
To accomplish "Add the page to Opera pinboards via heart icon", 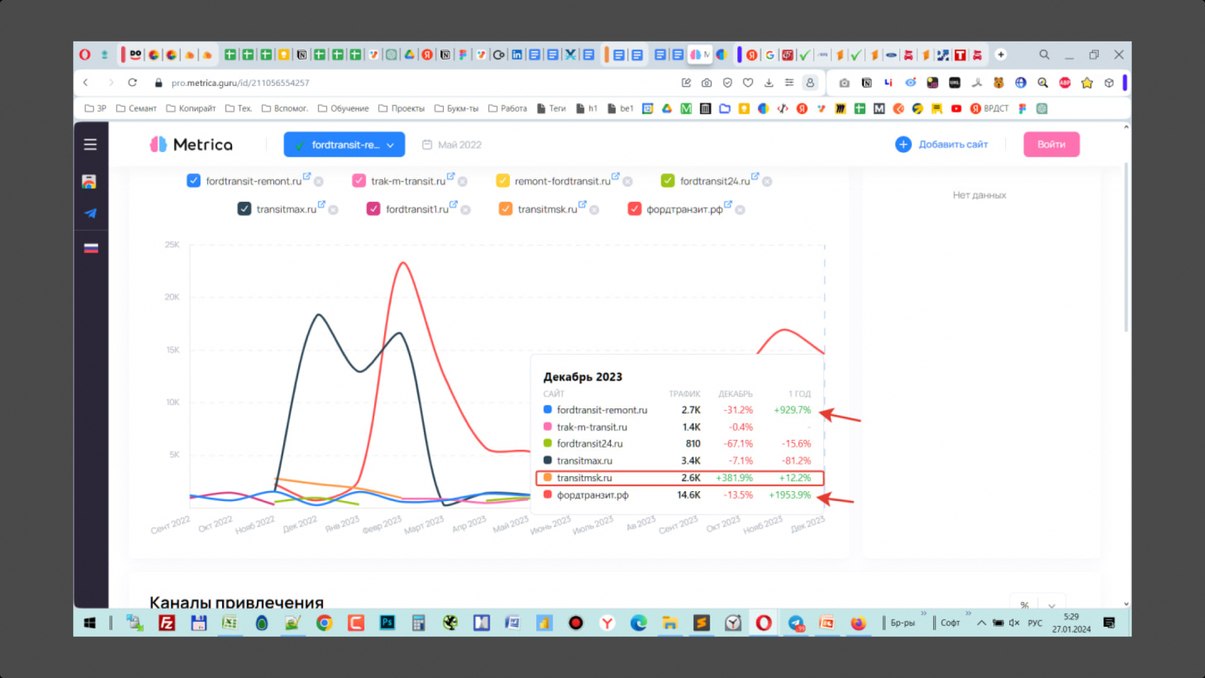I will 748,83.
